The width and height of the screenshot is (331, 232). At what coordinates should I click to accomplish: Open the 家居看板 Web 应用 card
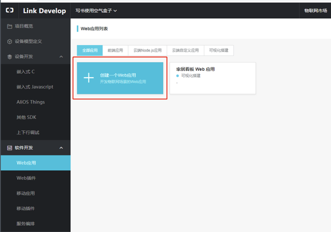click(213, 78)
